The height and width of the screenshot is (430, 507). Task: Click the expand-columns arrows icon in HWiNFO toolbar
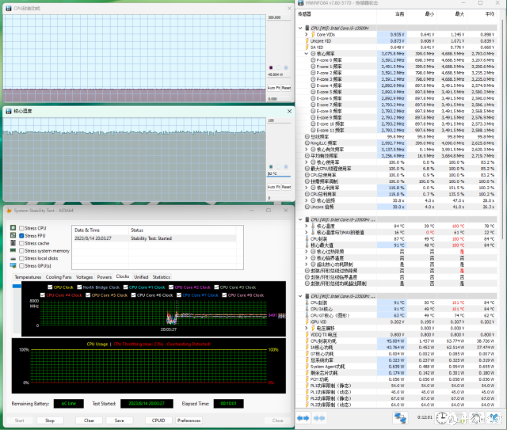point(303,418)
